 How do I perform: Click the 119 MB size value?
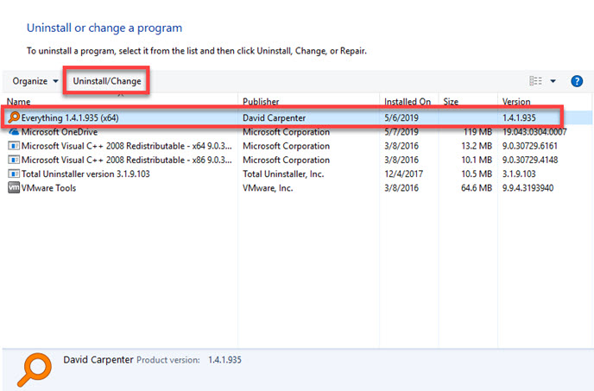click(x=477, y=132)
